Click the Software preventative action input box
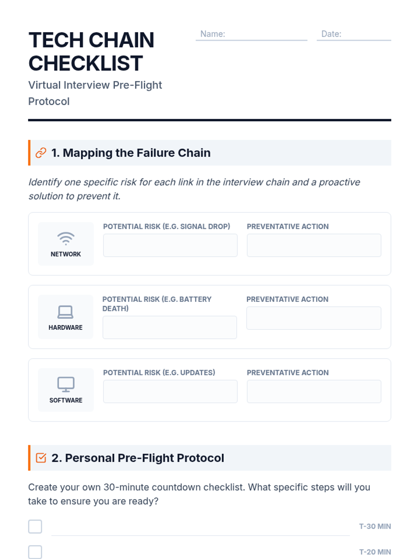The width and height of the screenshot is (419, 559). click(314, 391)
